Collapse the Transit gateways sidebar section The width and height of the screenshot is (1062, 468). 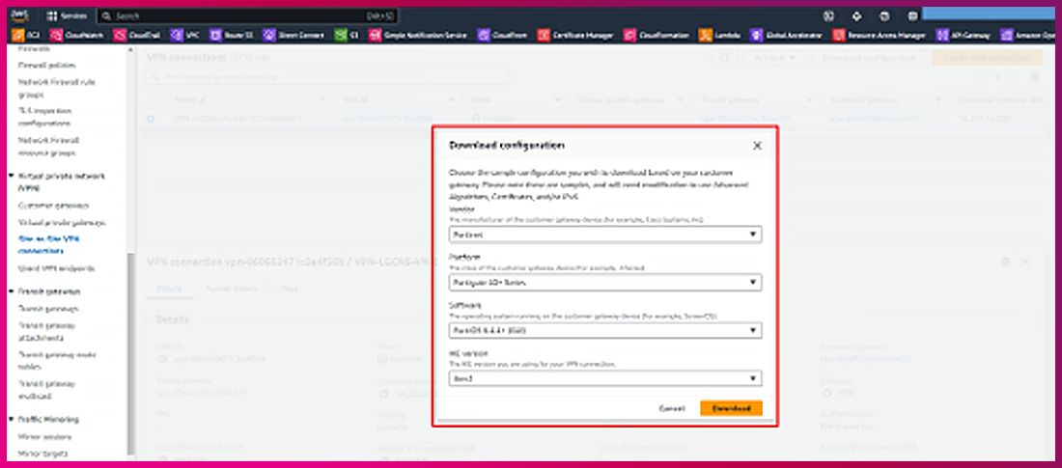[10, 291]
